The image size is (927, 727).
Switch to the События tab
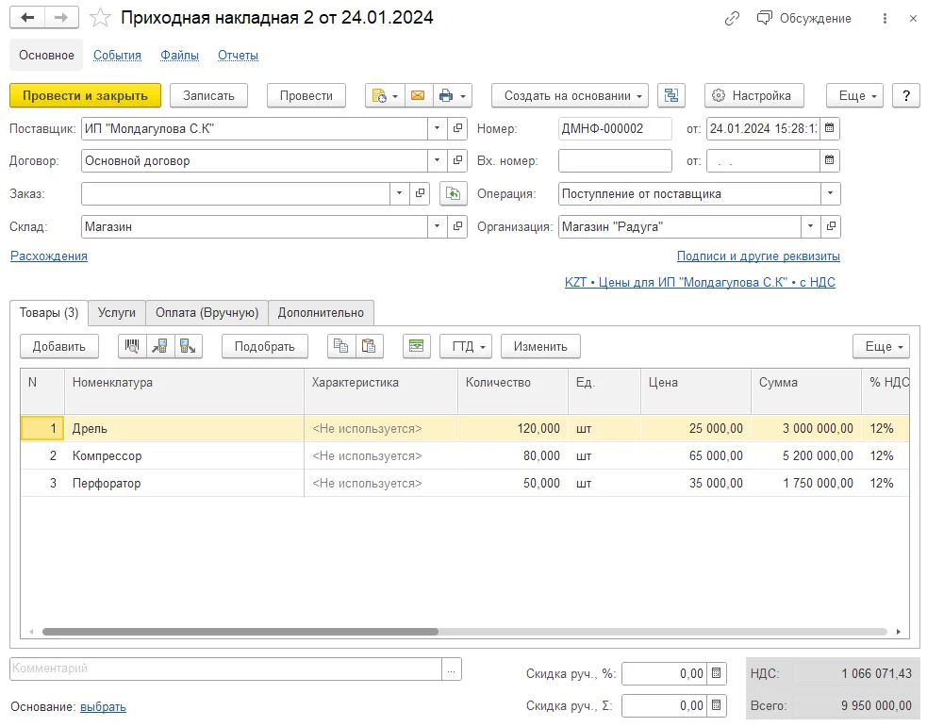pos(117,55)
